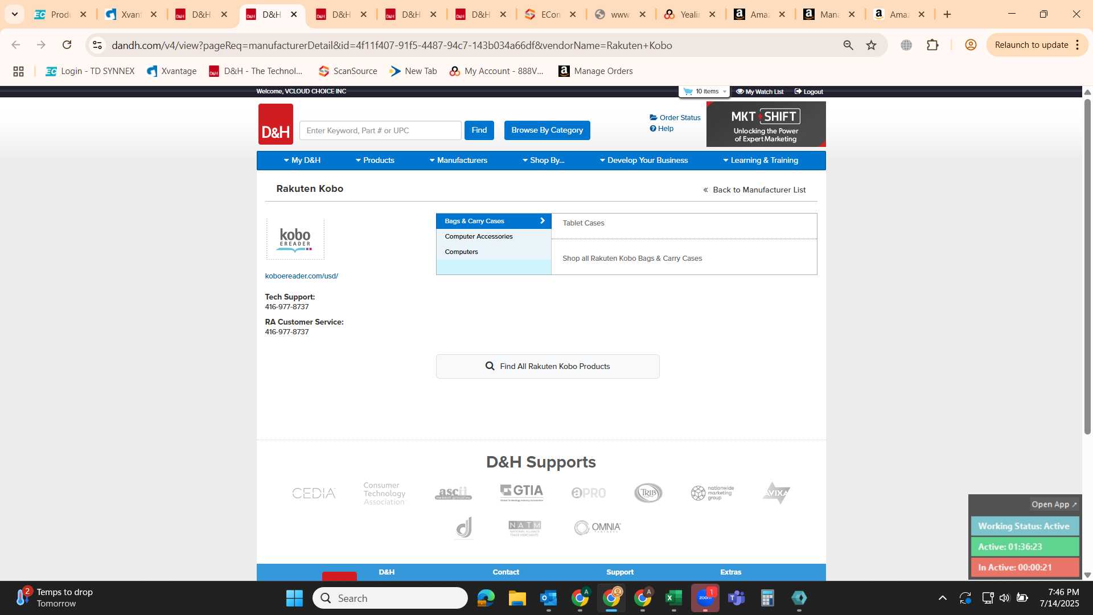Viewport: 1093px width, 615px height.
Task: Click the Consumer Technology Association logo
Action: pyautogui.click(x=385, y=493)
